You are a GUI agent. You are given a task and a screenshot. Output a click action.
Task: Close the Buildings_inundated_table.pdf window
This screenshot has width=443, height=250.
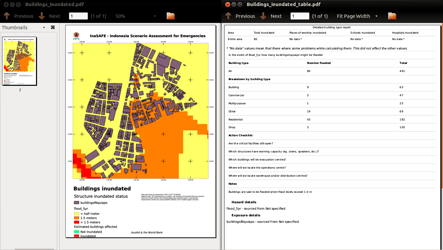point(228,4)
